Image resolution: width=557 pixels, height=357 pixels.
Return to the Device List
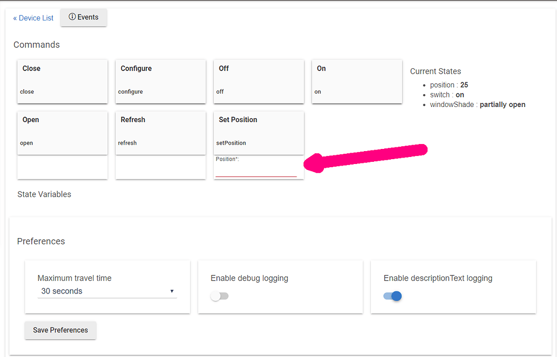(x=33, y=18)
